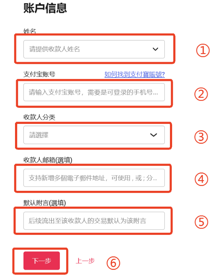The height and width of the screenshot is (275, 219).
Task: Select the 收款人邮箱 optional input field
Action: [x=94, y=178]
